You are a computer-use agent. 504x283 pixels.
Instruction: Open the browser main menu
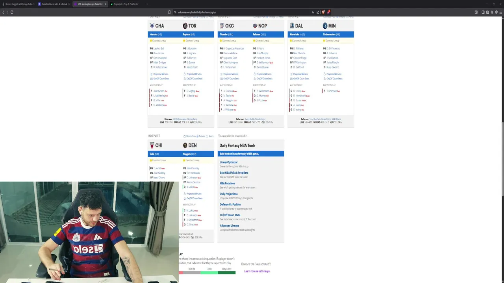tap(500, 12)
